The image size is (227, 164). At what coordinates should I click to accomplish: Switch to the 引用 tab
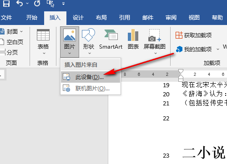pos(125,18)
